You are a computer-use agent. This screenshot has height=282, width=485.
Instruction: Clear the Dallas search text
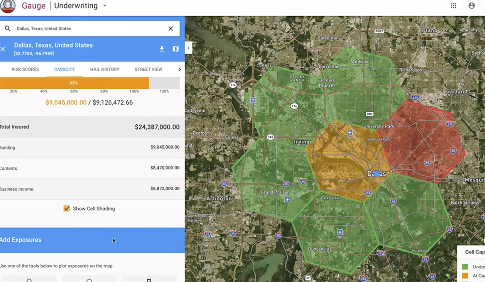[x=171, y=28]
